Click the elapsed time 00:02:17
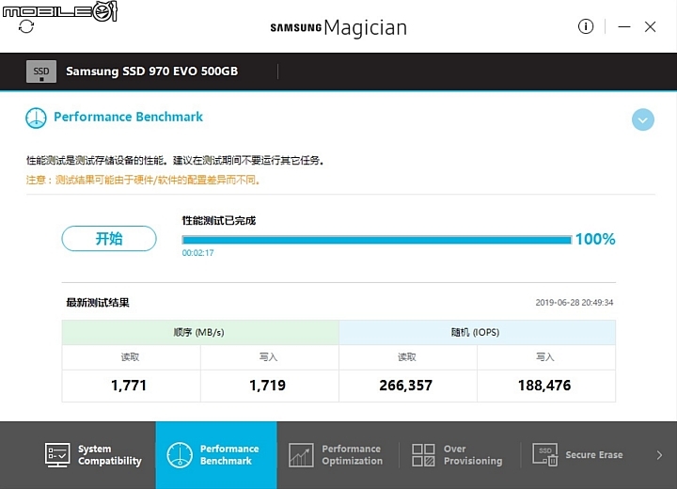 coord(197,253)
